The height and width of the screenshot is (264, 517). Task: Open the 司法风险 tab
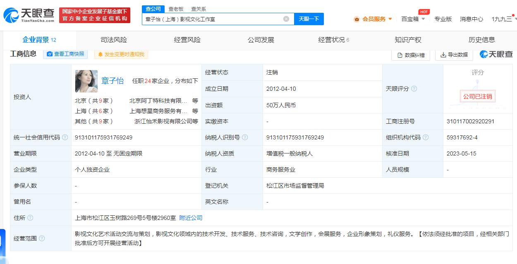pos(114,40)
